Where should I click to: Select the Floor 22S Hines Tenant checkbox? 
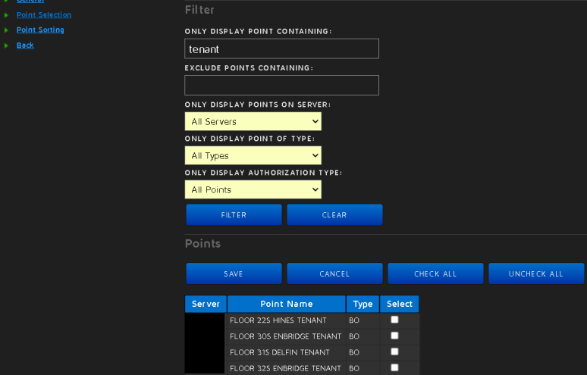pos(394,320)
